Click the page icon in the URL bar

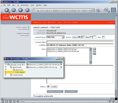click(35, 10)
